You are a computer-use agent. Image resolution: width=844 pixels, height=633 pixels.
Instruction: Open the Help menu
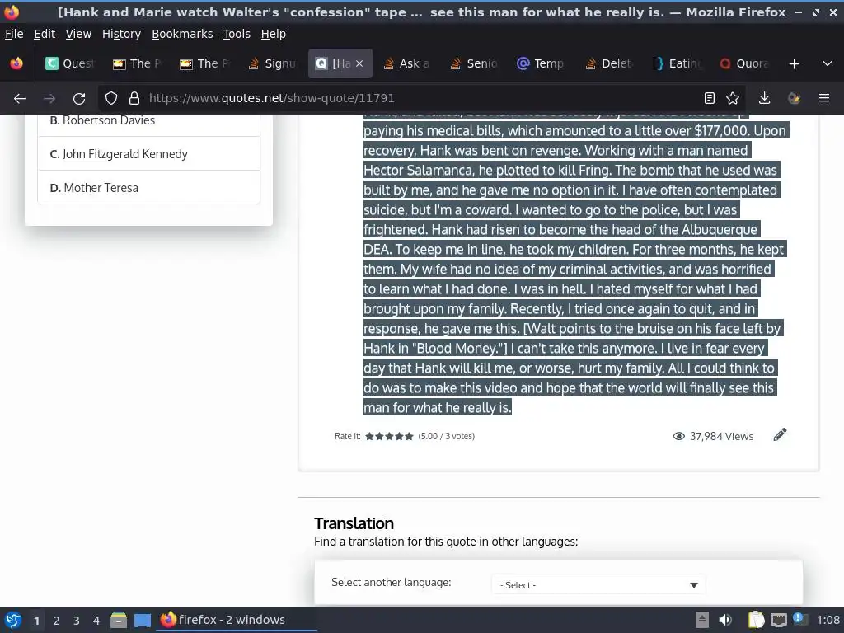tap(274, 34)
